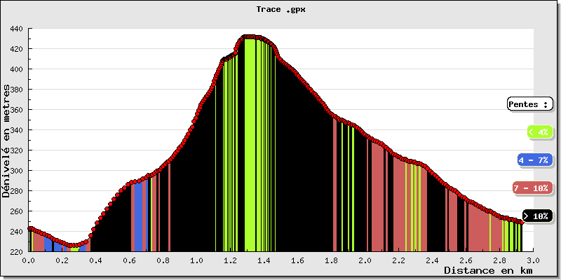Click the 2.0 label on distance axis
This screenshot has width=561, height=280.
(x=365, y=260)
